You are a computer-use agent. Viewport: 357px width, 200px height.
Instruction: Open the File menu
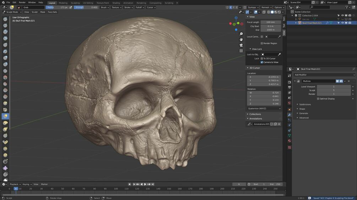coord(8,2)
